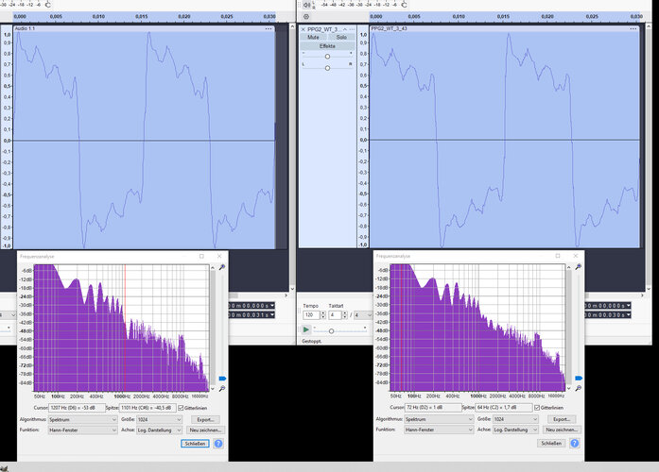
Task: Open Achse Log. Darstellung dropdown, left dialog
Action: [159, 430]
